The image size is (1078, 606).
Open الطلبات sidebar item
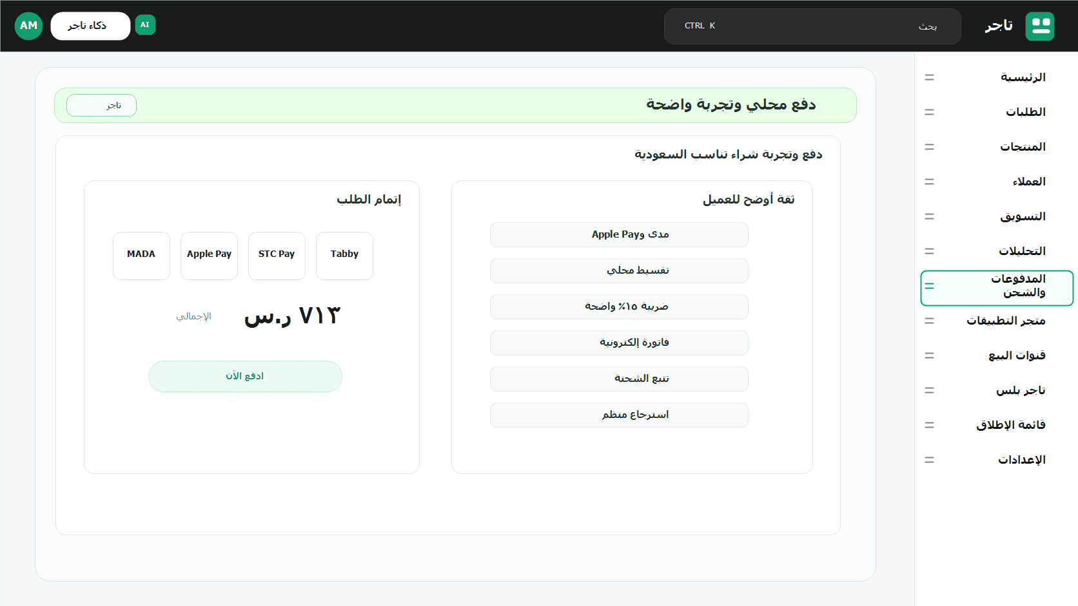point(997,112)
